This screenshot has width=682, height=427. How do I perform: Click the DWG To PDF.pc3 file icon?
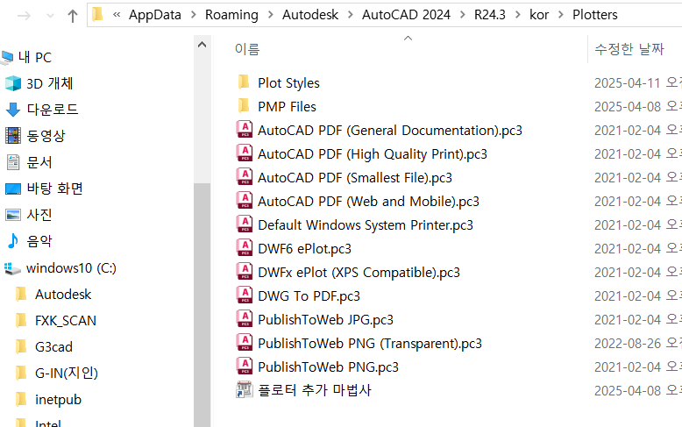click(245, 295)
